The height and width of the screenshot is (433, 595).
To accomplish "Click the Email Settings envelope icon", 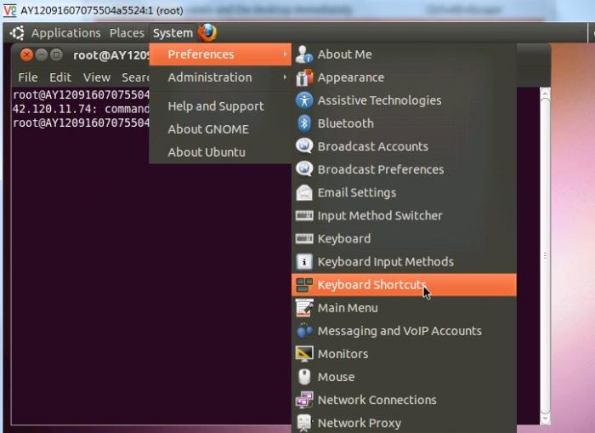I will tap(304, 193).
